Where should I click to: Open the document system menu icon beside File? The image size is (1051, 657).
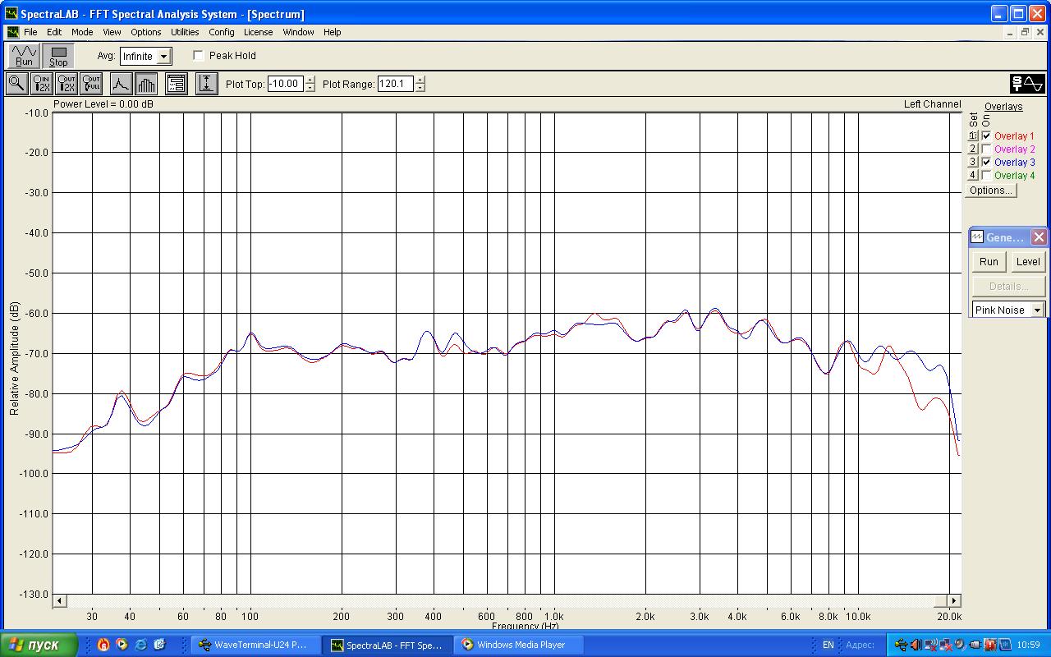tap(12, 32)
